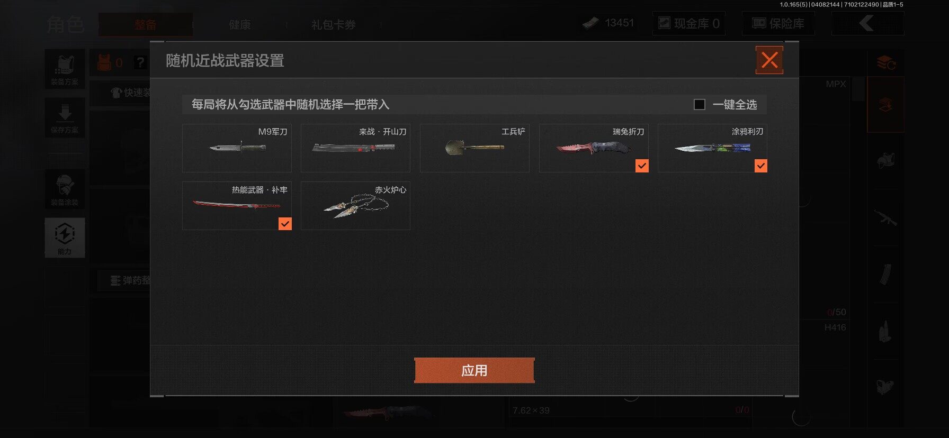Open the 装备涂装 skins icon

pos(65,189)
